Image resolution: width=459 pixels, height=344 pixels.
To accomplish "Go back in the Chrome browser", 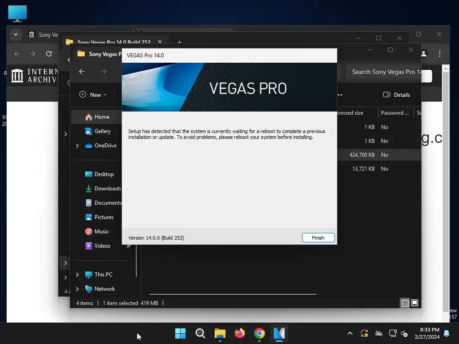I will pyautogui.click(x=17, y=54).
